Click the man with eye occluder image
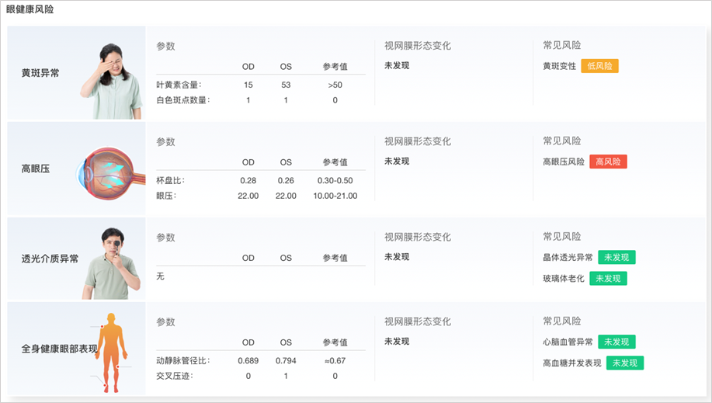712x403 pixels. 112,263
